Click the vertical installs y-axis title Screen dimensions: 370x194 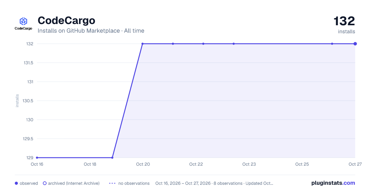(x=17, y=101)
